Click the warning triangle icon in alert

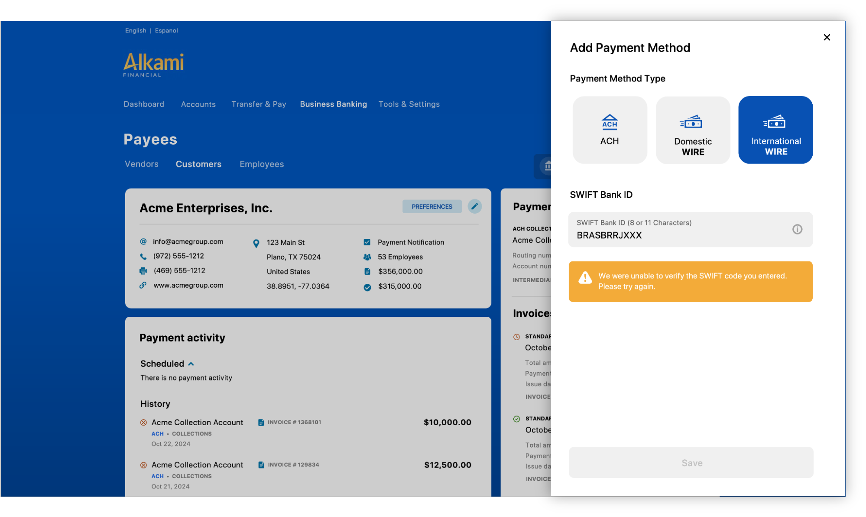pos(585,278)
